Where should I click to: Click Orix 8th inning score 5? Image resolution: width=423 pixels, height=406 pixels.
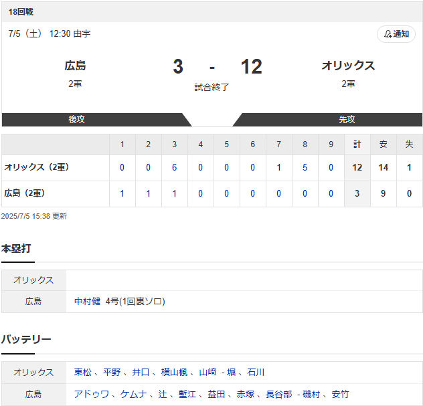coord(305,167)
